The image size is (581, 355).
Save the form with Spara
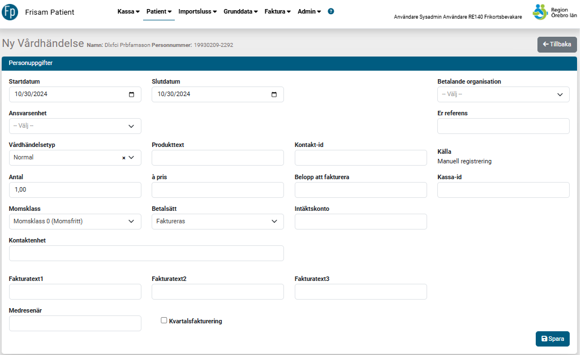552,339
